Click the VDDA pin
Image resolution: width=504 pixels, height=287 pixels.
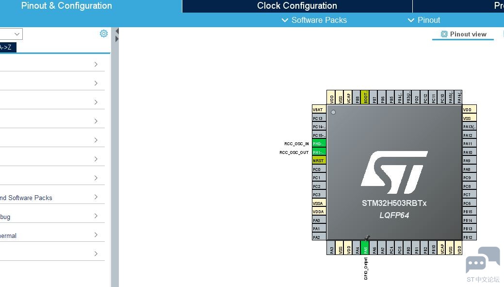pyautogui.click(x=319, y=211)
